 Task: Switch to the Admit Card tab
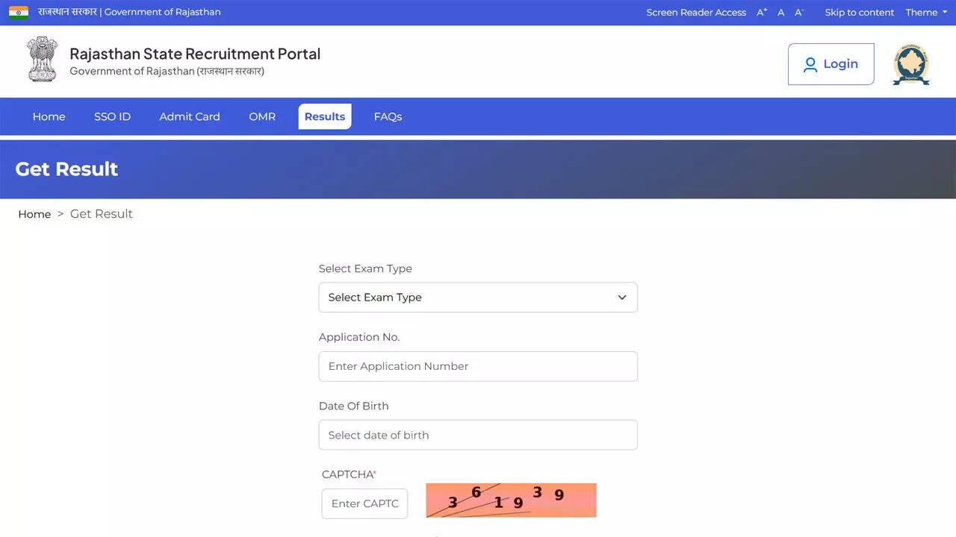coord(189,116)
